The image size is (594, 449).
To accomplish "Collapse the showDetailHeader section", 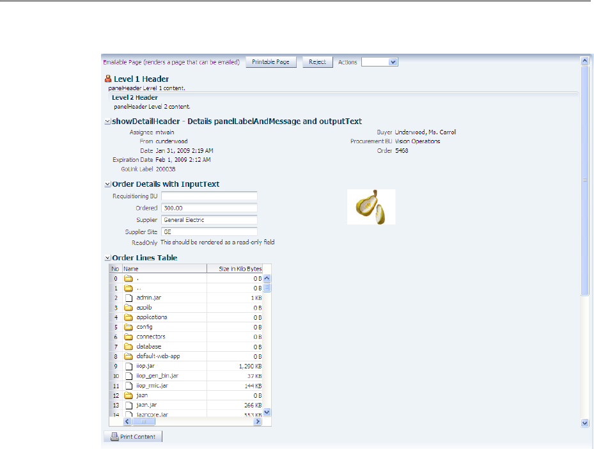I will pyautogui.click(x=107, y=122).
